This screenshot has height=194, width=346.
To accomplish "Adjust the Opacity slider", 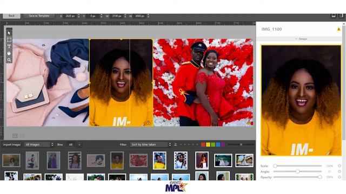I will coord(297,177).
